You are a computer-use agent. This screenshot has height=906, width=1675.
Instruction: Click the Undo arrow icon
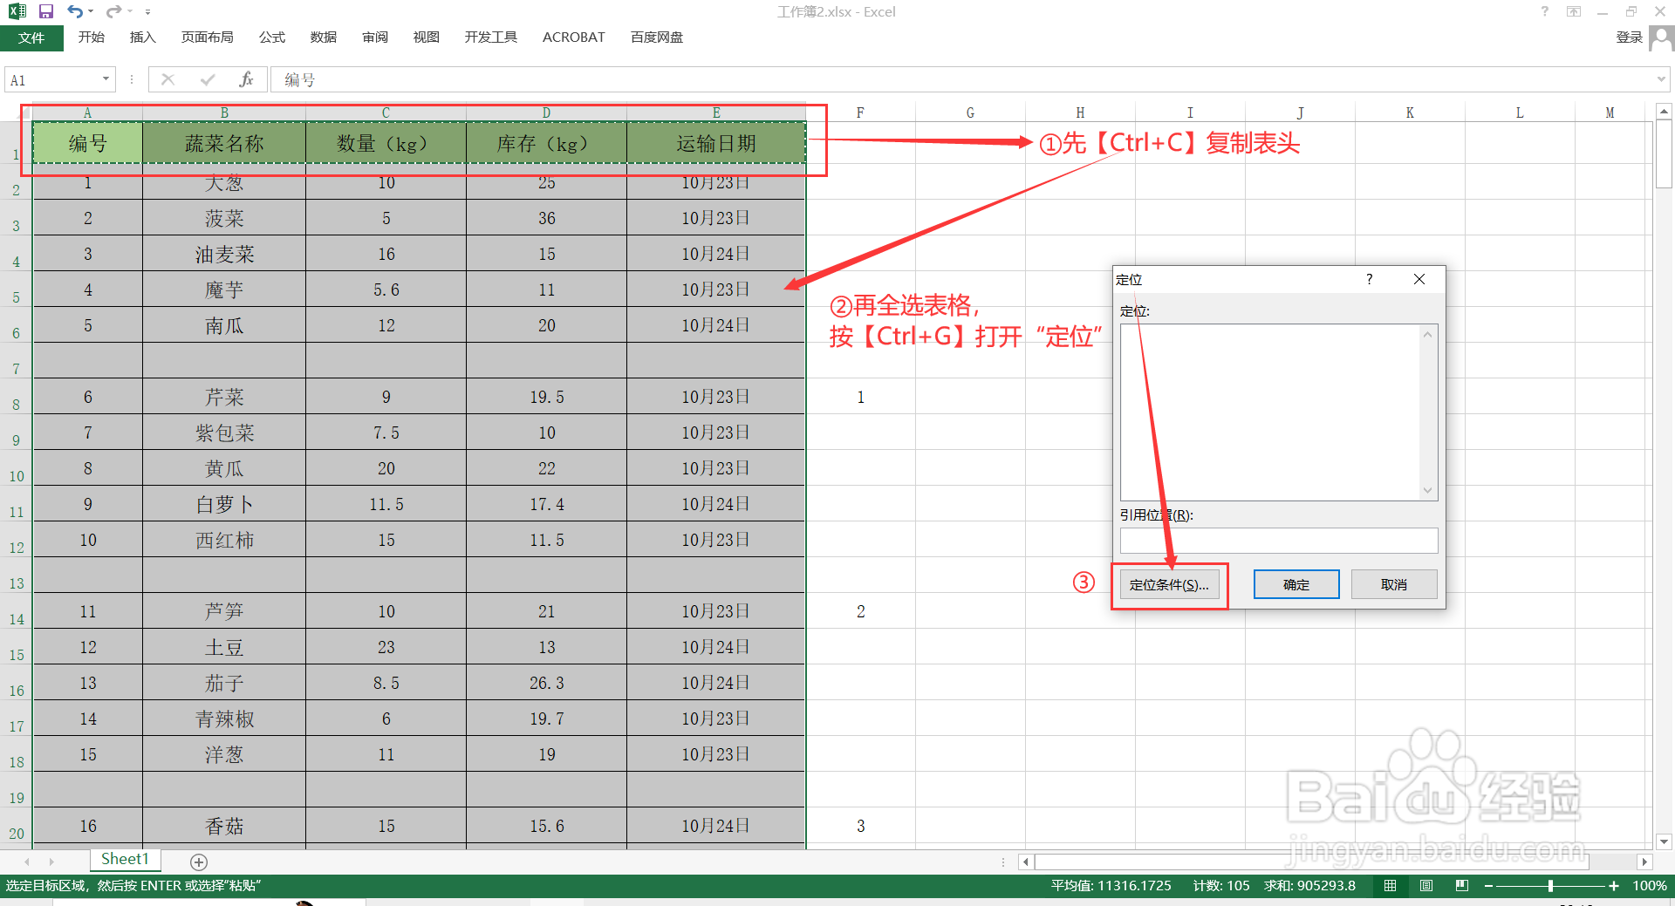[x=76, y=11]
